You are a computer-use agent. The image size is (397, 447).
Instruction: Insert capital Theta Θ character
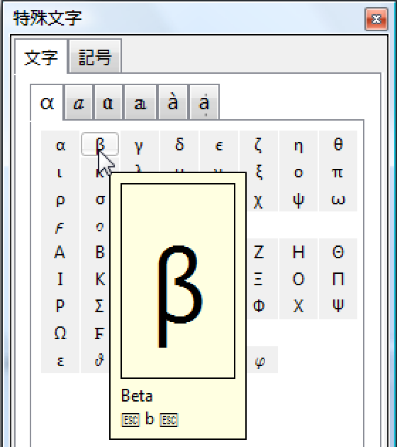coord(337,252)
